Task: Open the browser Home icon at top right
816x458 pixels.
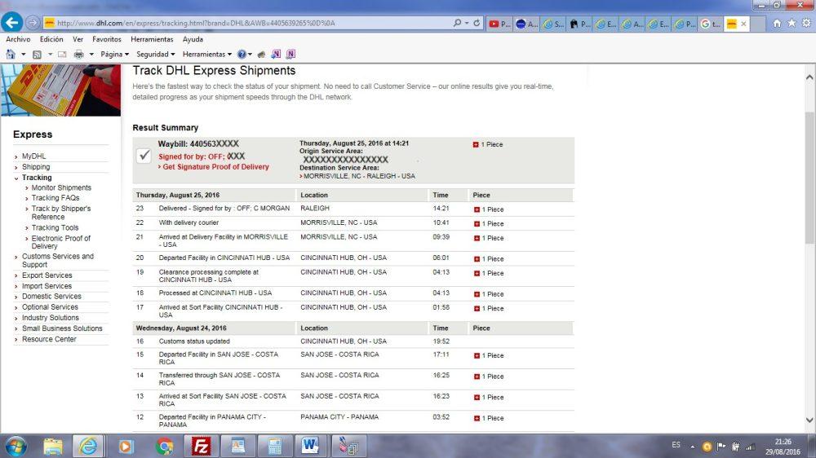Action: [x=777, y=23]
